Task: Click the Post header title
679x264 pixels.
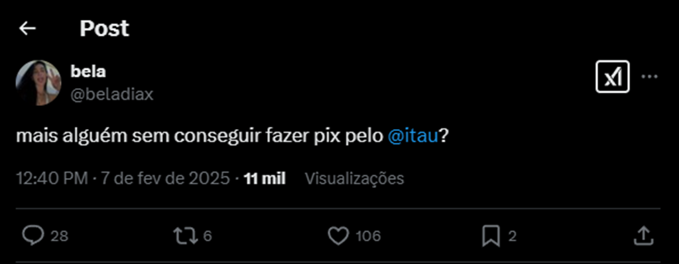Action: pyautogui.click(x=104, y=29)
